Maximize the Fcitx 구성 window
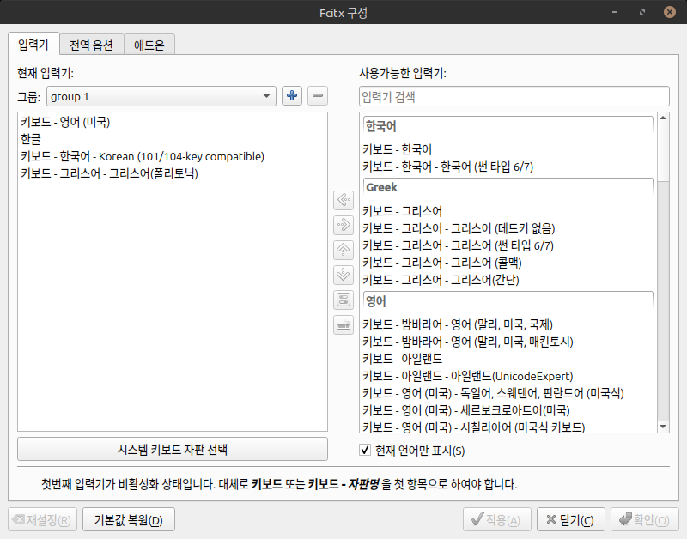This screenshot has height=539, width=687. 642,12
